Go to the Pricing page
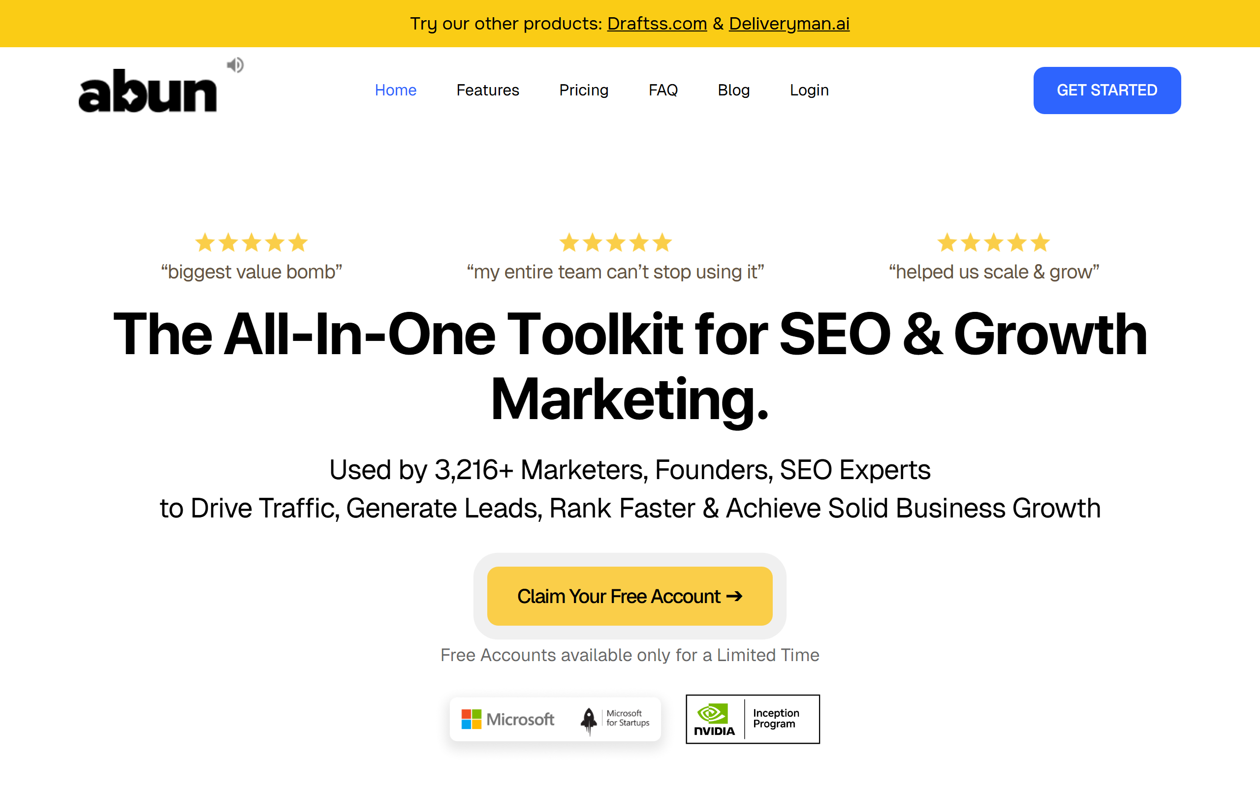This screenshot has height=787, width=1260. coord(584,90)
